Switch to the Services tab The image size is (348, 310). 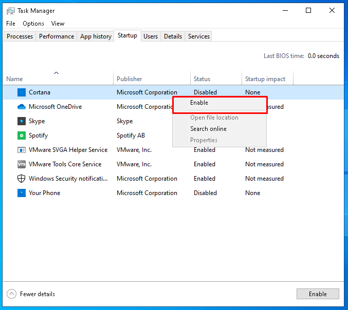point(198,36)
